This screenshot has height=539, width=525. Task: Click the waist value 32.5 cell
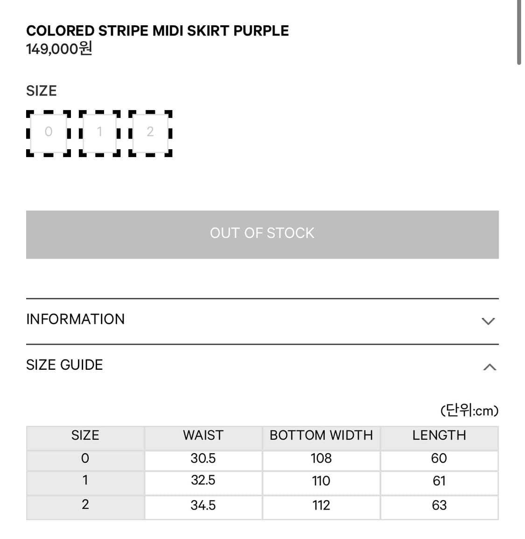203,480
